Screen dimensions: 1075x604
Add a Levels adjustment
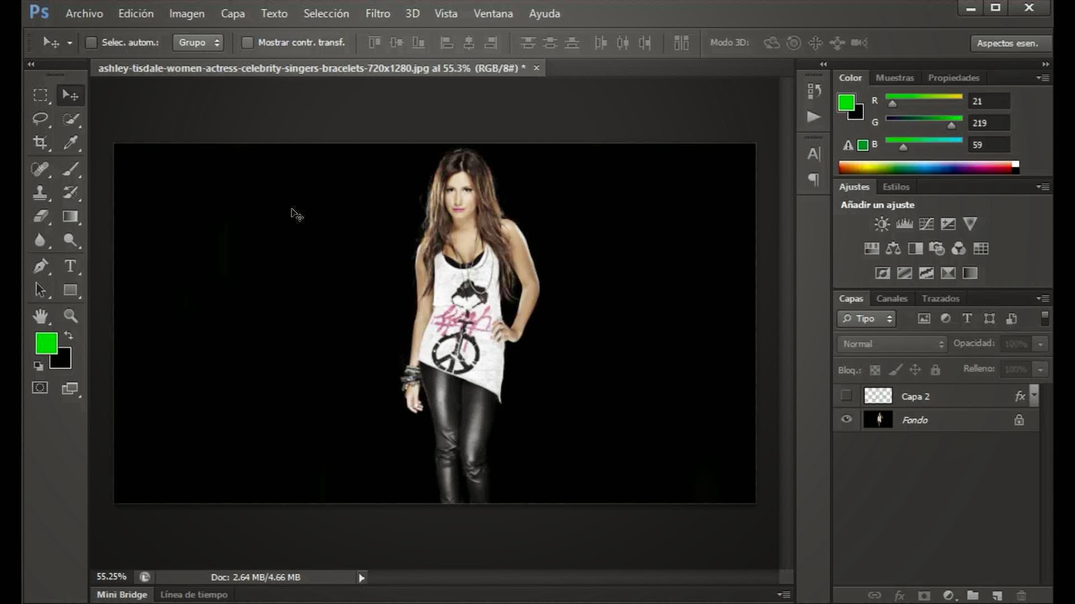(x=904, y=224)
